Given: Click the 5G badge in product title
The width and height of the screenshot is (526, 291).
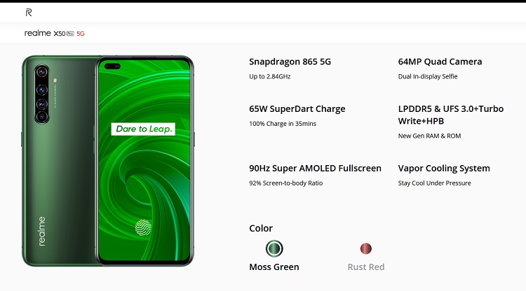Looking at the screenshot, I should (81, 34).
